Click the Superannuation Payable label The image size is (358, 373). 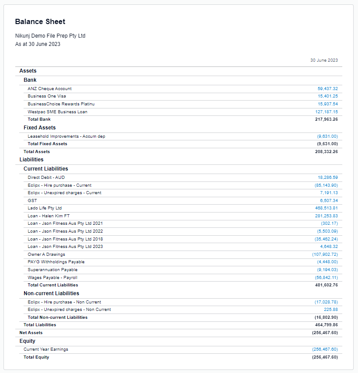52,270
